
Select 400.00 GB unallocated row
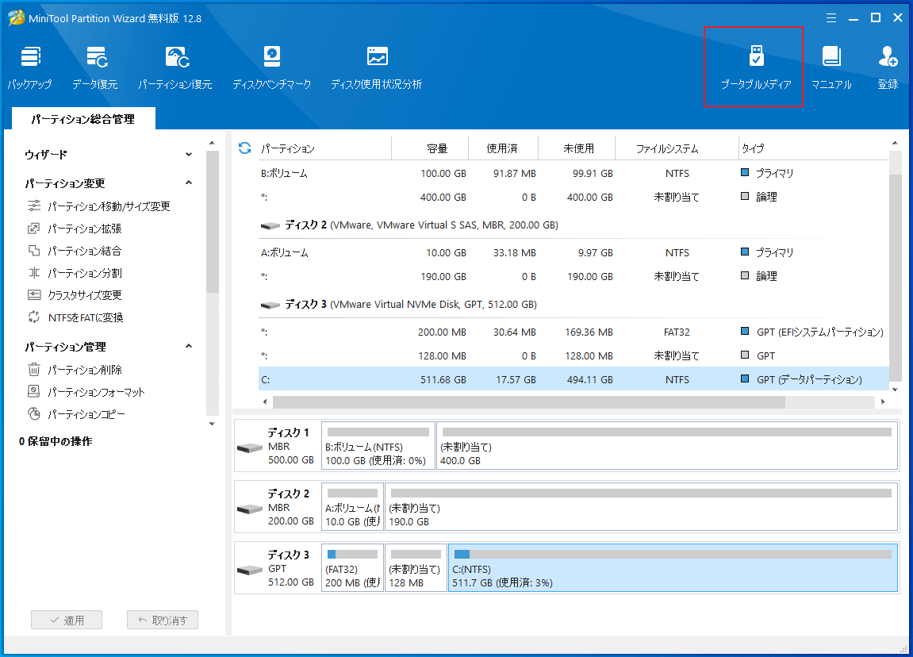point(574,197)
